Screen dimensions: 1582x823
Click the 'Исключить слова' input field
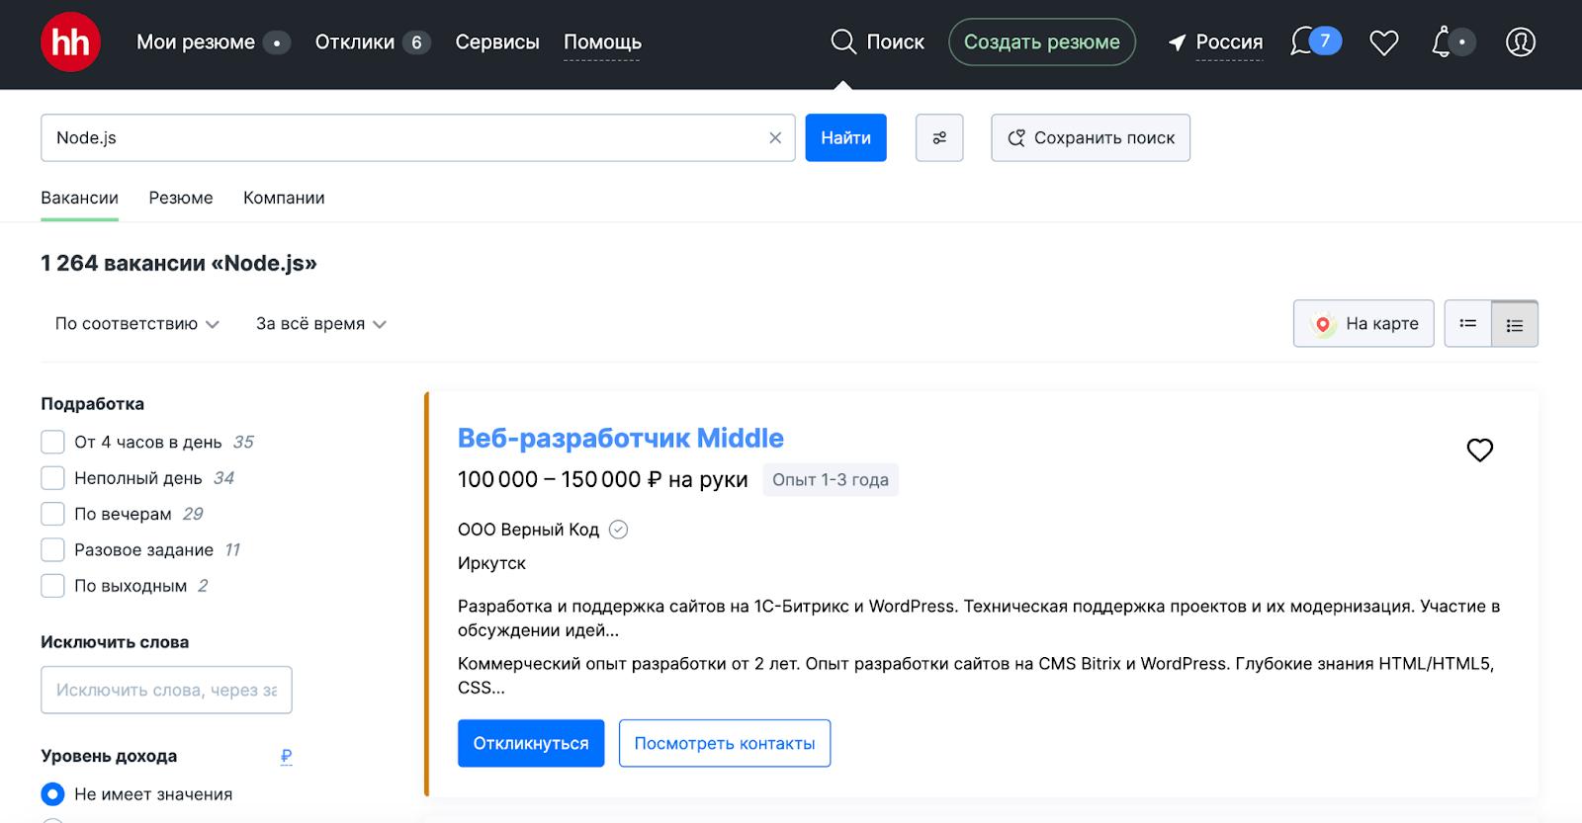click(166, 690)
